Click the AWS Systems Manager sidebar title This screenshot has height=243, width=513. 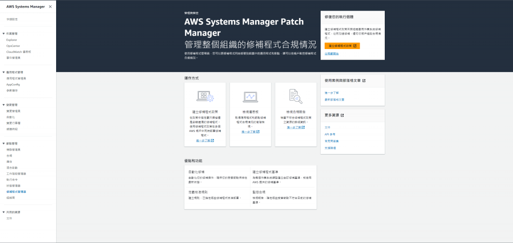[26, 6]
